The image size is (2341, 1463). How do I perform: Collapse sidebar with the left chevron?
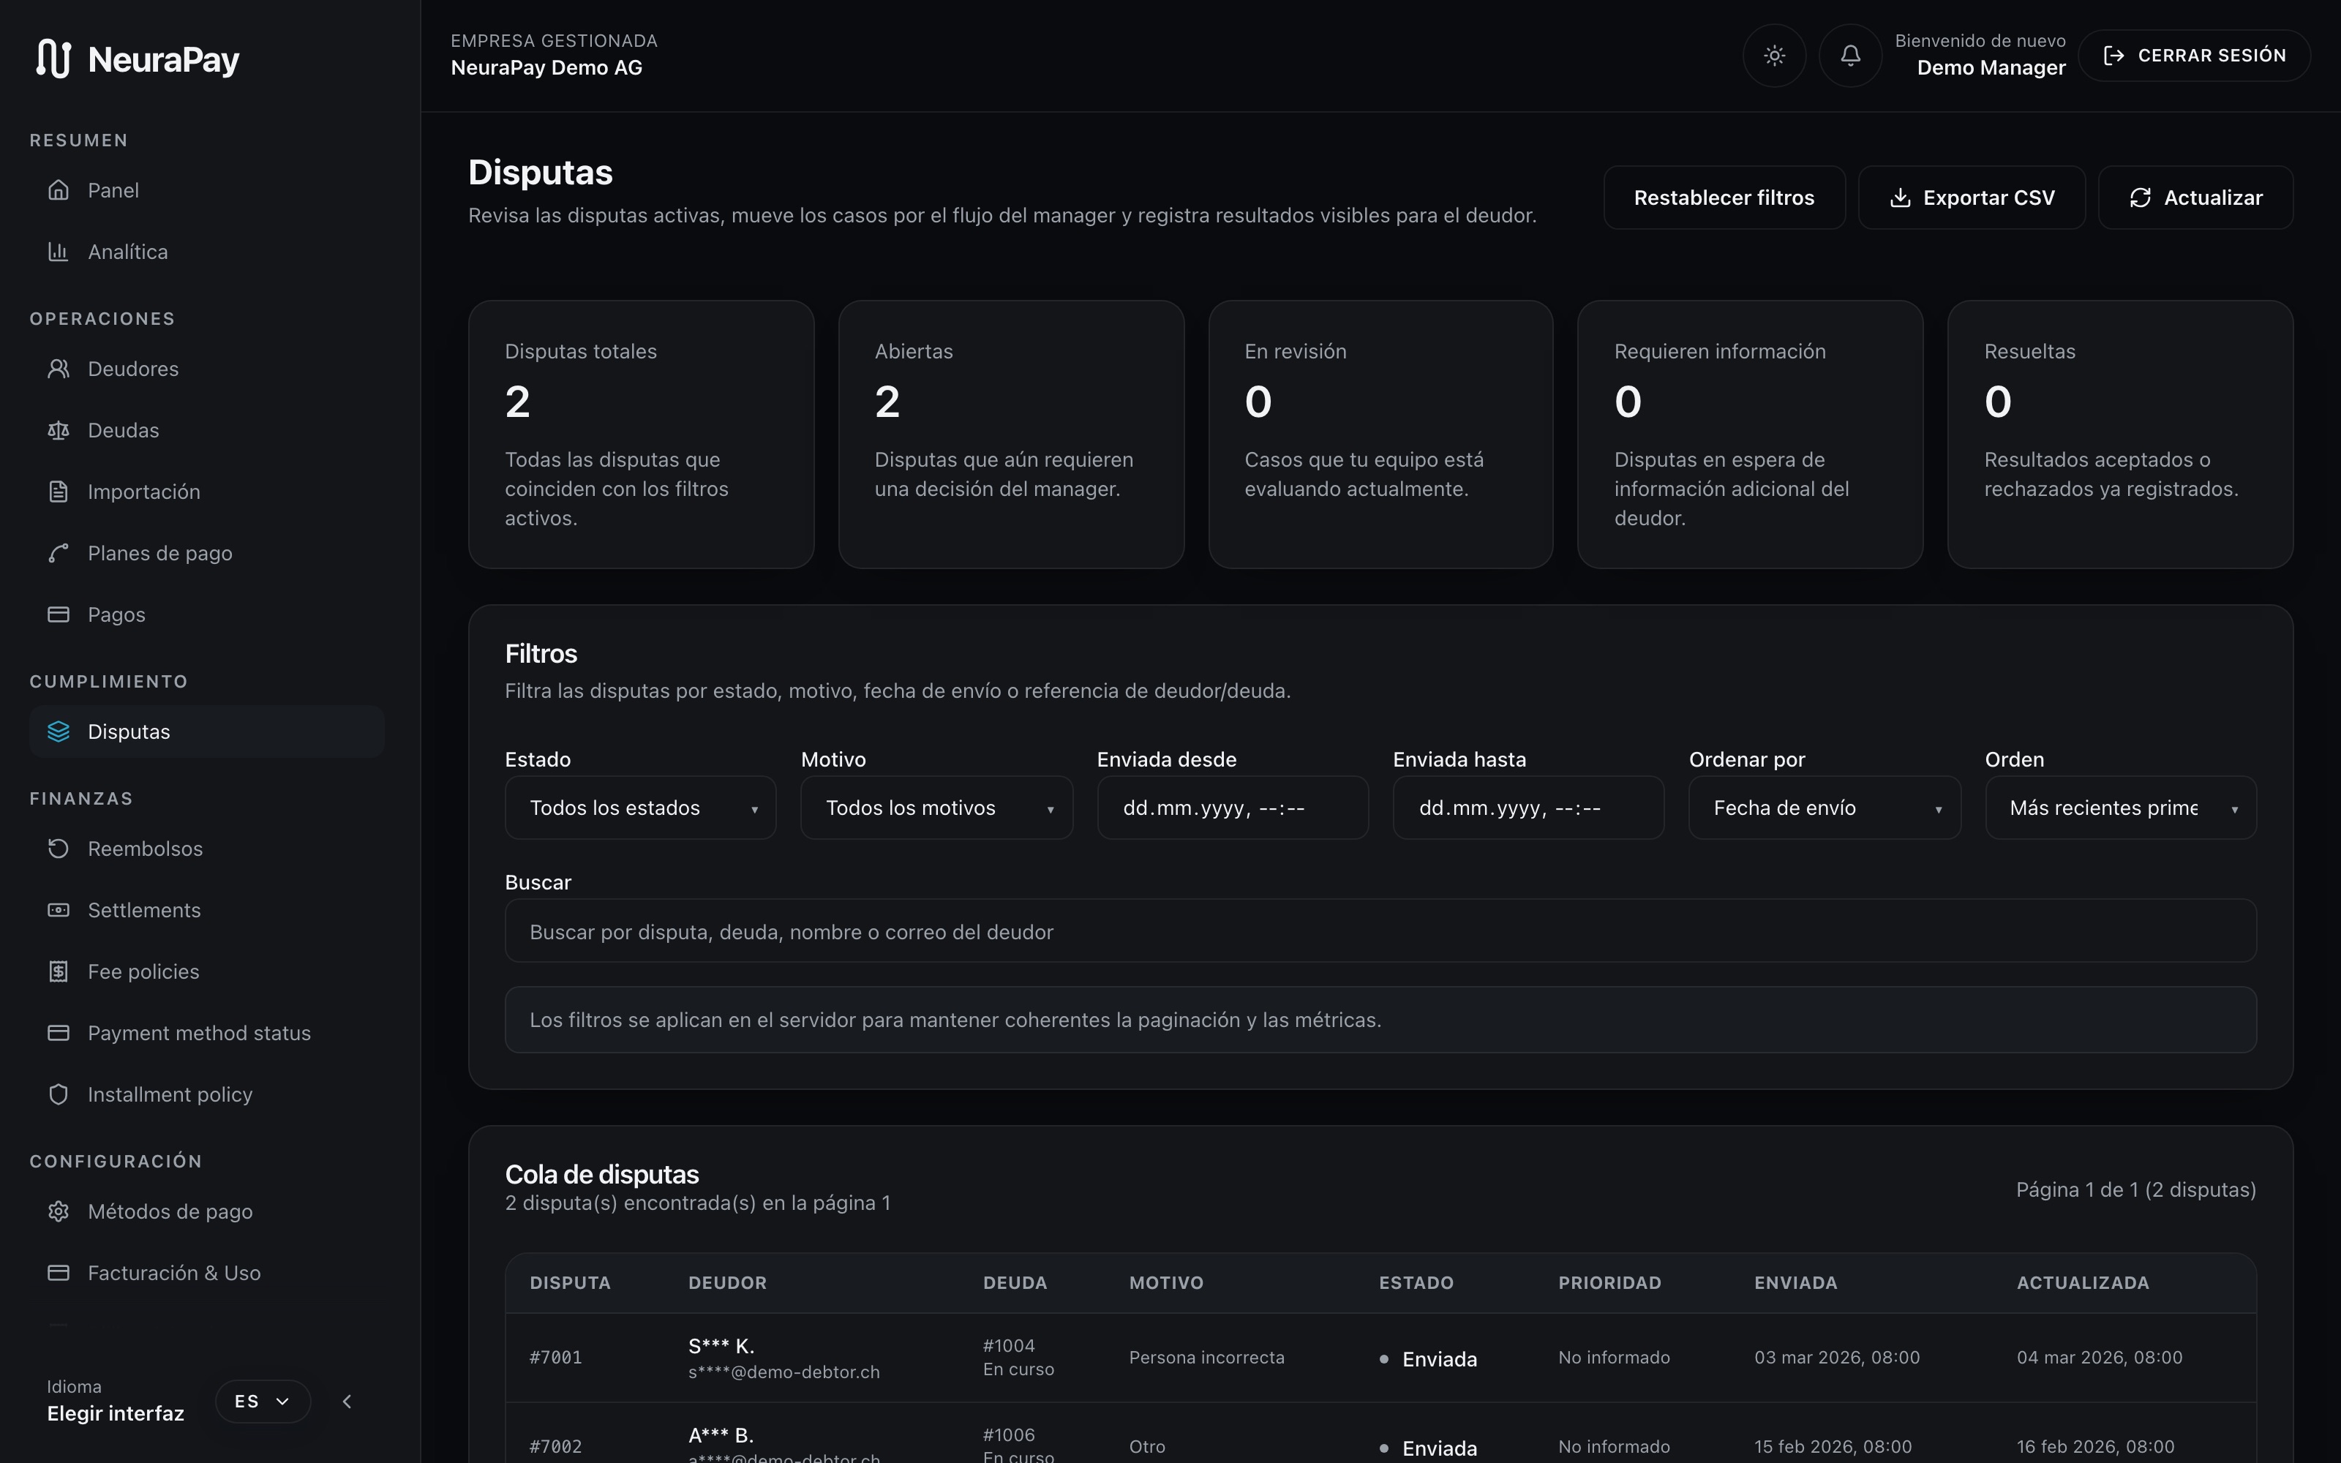pyautogui.click(x=347, y=1401)
